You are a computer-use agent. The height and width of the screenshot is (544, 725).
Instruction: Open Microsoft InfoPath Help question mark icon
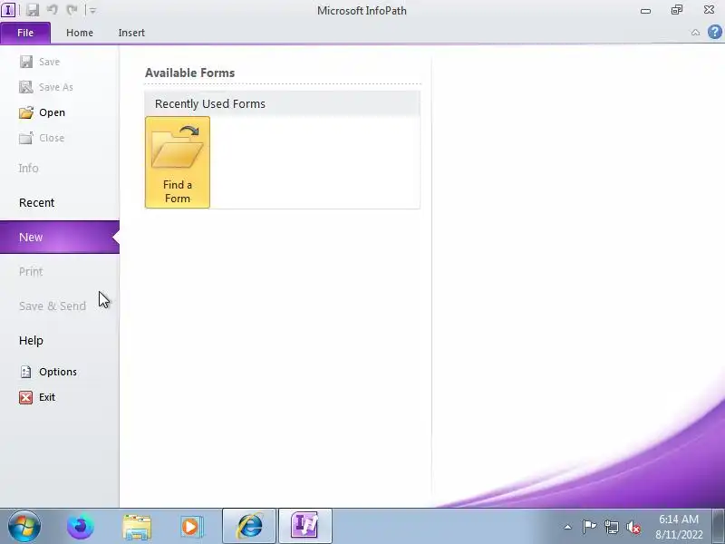coord(714,32)
